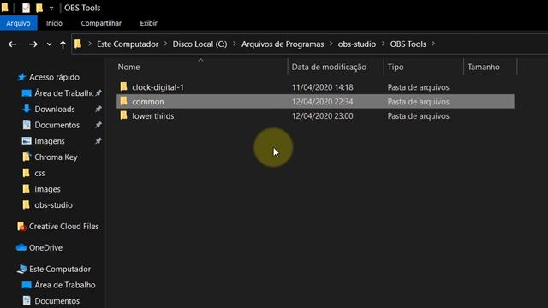
Task: Select the clock-digital-1 folder
Action: (158, 87)
